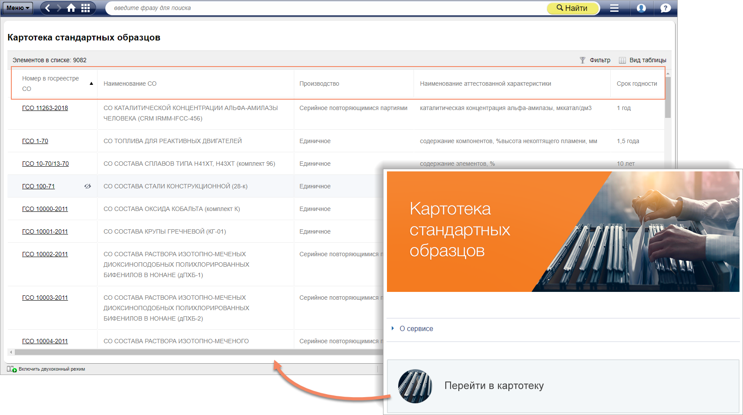The height and width of the screenshot is (415, 743).
Task: Click Элементов в списке: 9082 label
Action: pyautogui.click(x=50, y=60)
